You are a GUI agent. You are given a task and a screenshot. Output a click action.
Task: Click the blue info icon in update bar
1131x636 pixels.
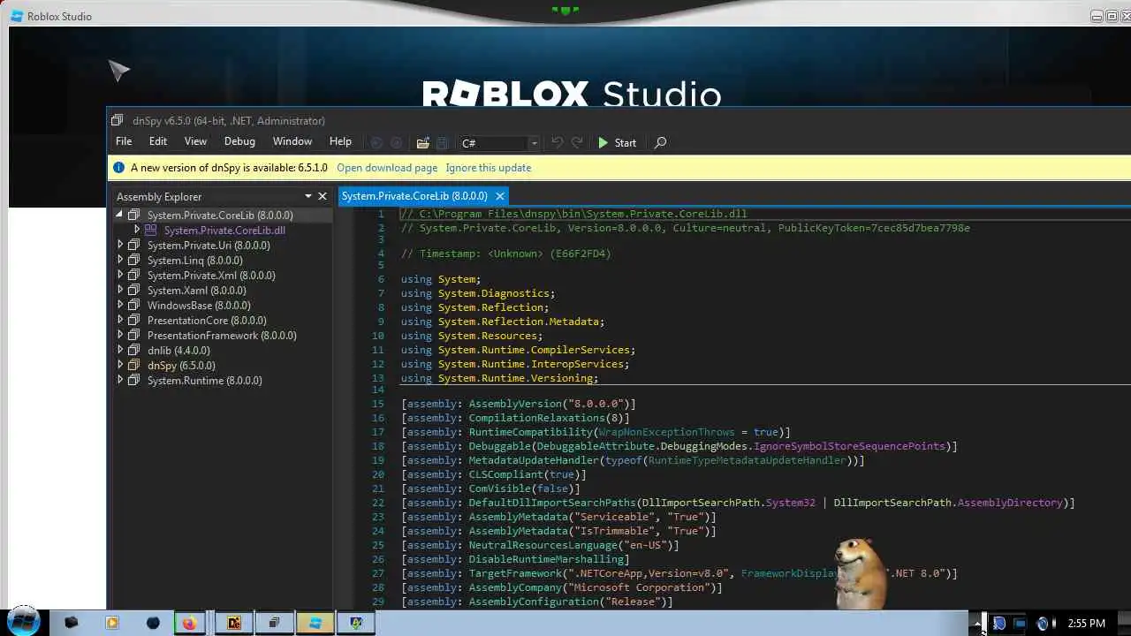click(119, 168)
